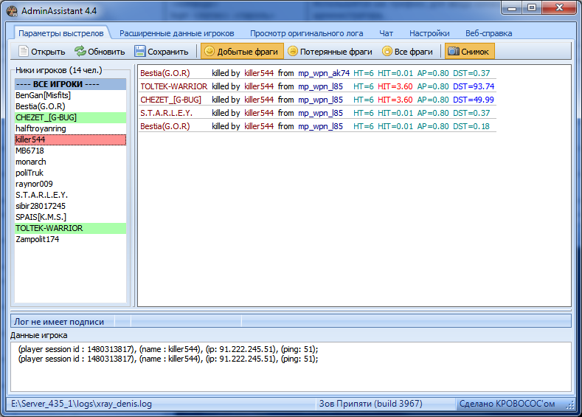The width and height of the screenshot is (582, 417).
Task: Select CHEZET_[G-BUG] in nickname list
Action: click(x=70, y=117)
